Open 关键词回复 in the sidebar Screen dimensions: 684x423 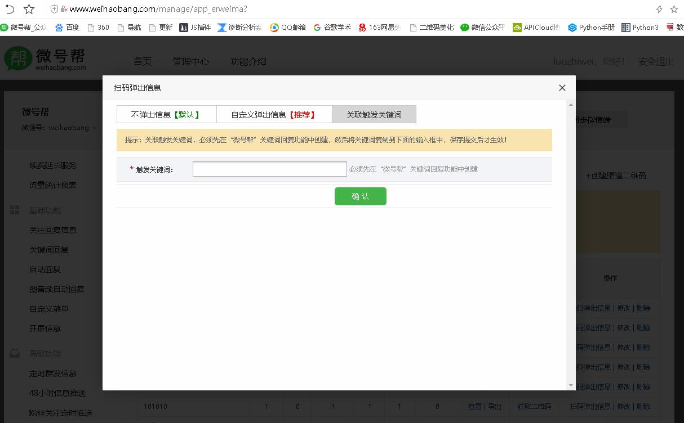point(49,250)
